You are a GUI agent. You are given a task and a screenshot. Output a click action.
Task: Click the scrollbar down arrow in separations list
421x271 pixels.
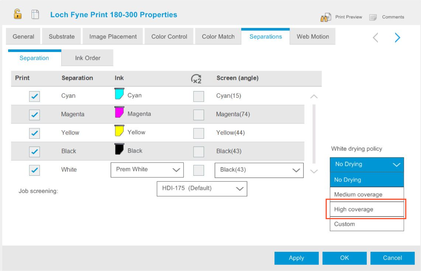tap(314, 171)
